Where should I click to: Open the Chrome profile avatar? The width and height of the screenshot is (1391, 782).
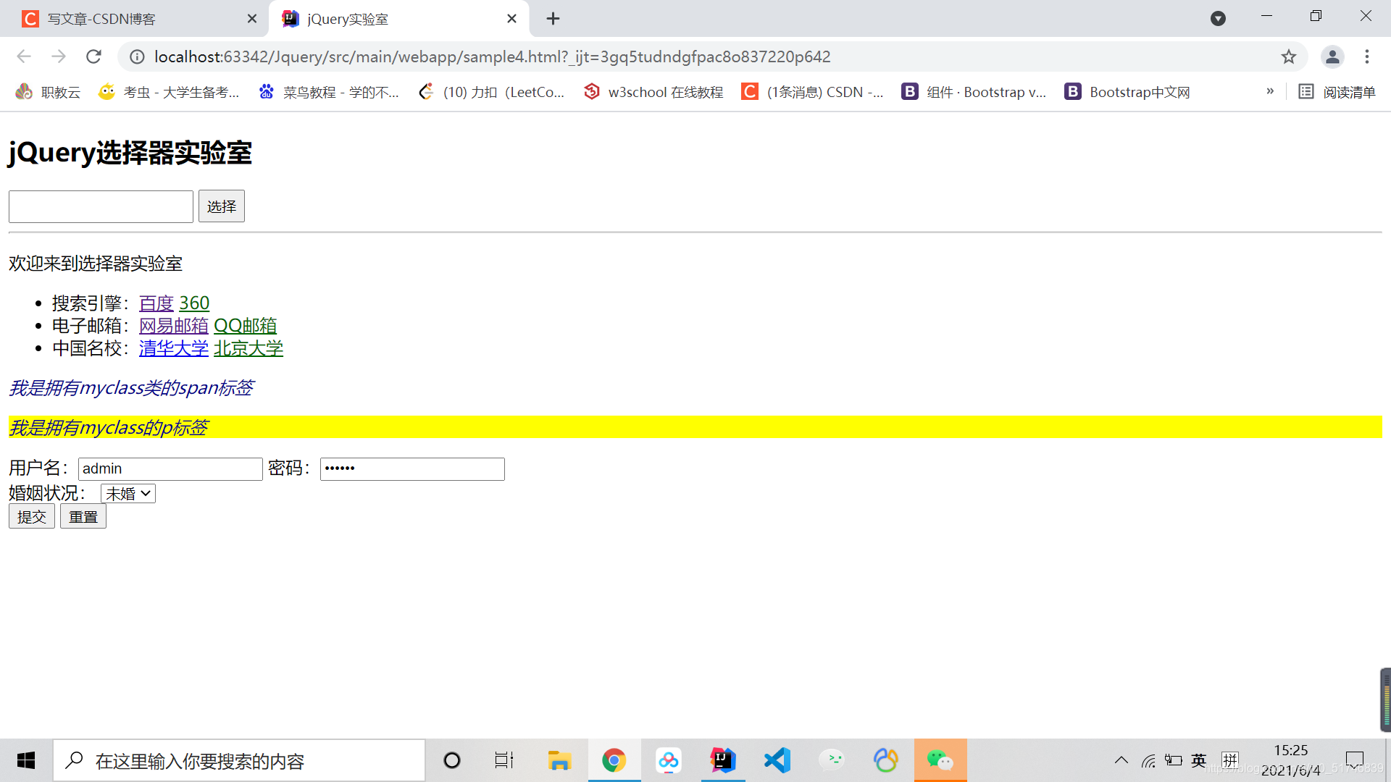click(x=1332, y=56)
